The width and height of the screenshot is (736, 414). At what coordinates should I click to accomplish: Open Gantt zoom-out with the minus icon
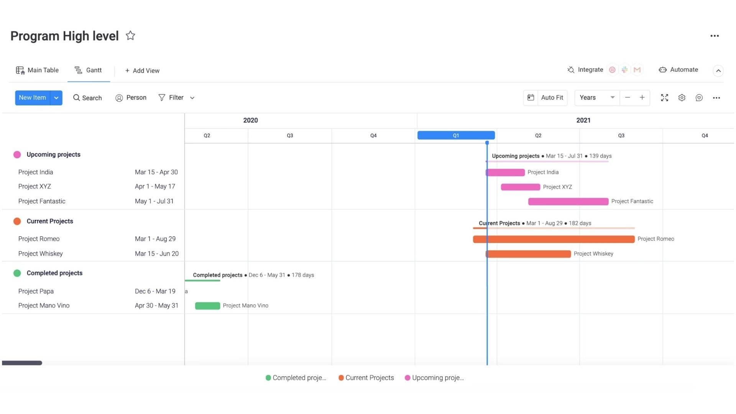628,98
